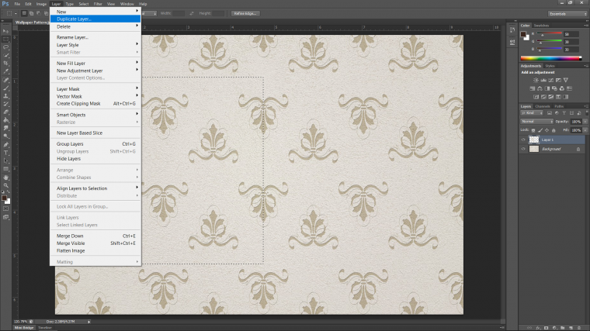The height and width of the screenshot is (331, 590).
Task: Click the red R channel slider
Action: [549, 33]
